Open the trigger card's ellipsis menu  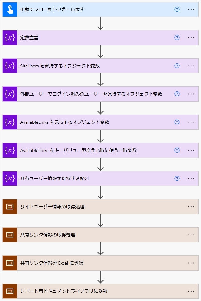(191, 9)
